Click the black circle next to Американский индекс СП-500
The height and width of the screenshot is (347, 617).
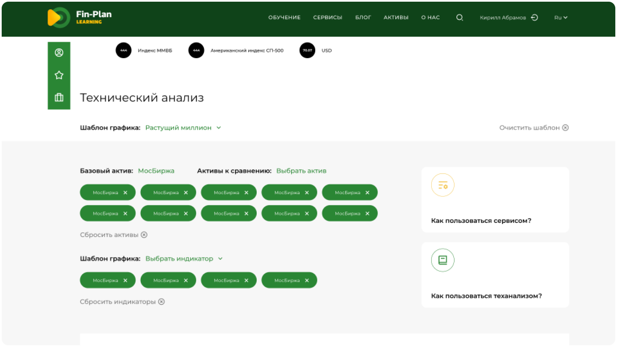(196, 50)
